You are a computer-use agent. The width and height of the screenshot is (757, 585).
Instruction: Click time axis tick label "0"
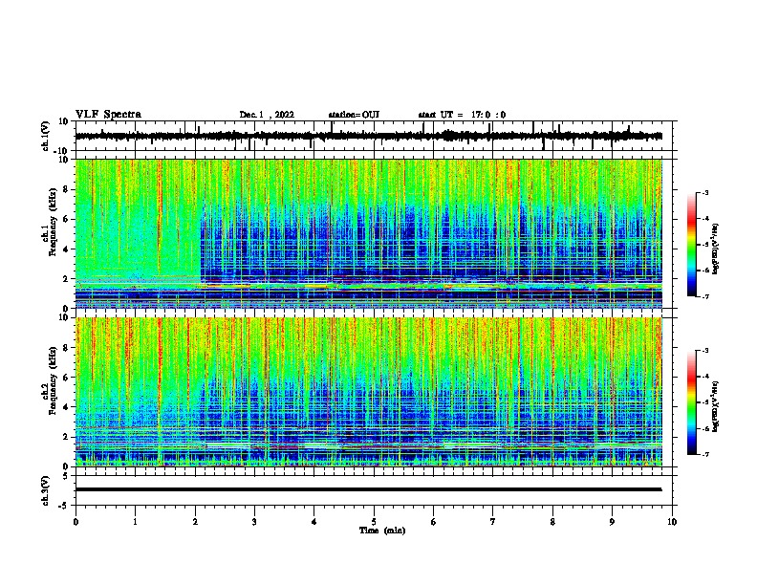coord(76,522)
